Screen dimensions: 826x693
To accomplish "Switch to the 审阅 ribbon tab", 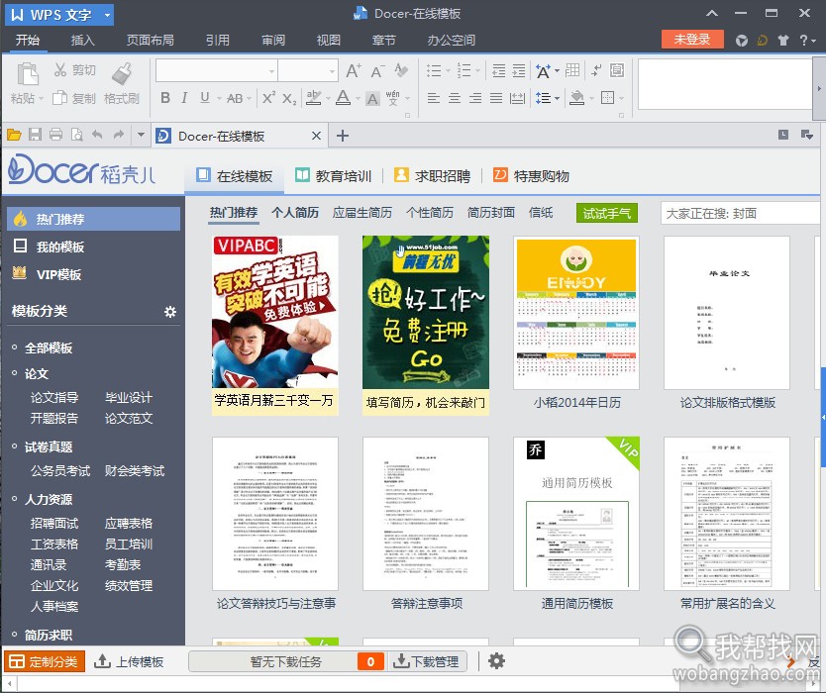I will 273,40.
